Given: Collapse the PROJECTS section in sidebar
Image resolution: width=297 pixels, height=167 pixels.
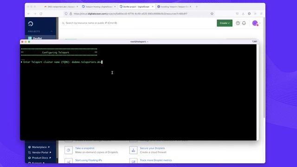Looking at the screenshot, I should coord(52,32).
